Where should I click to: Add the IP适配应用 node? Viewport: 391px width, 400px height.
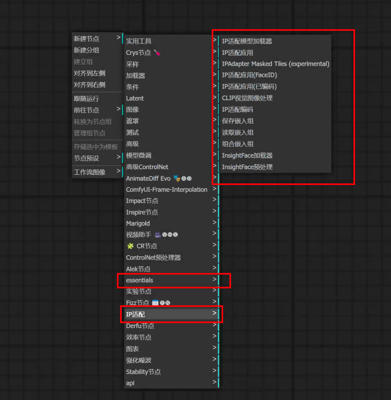pos(275,52)
